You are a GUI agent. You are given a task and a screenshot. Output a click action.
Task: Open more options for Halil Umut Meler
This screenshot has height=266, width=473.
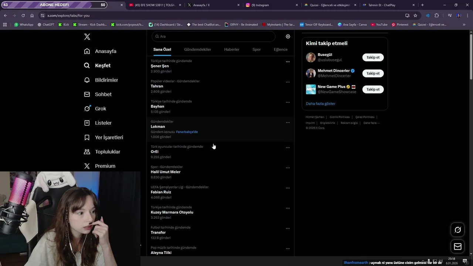[287, 168]
